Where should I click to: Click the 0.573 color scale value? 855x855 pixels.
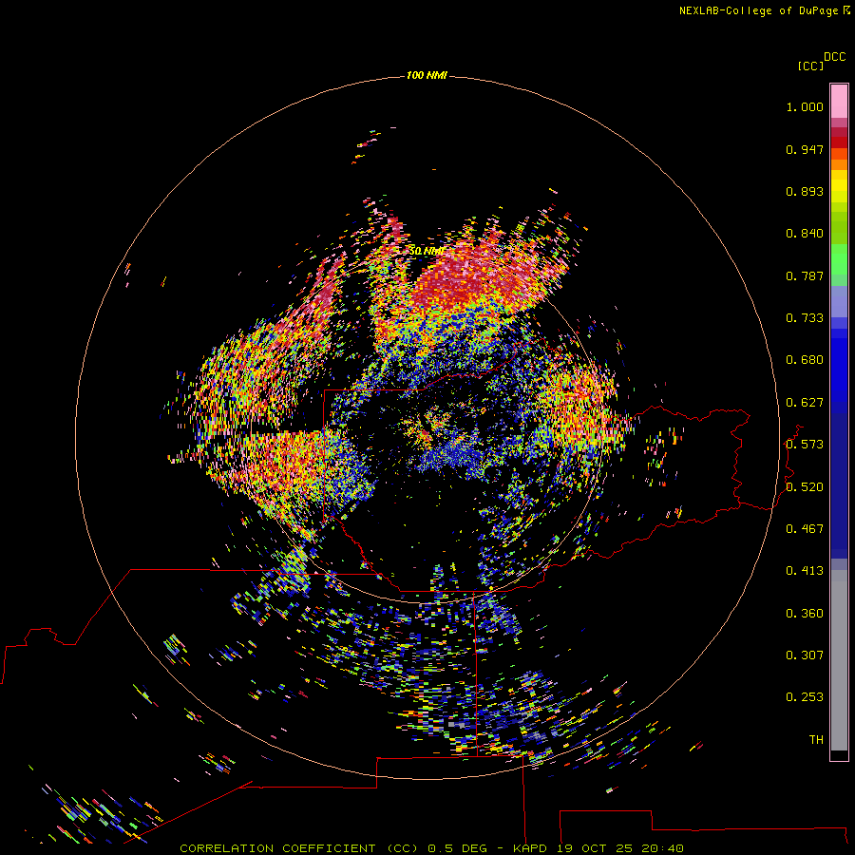[x=805, y=445]
